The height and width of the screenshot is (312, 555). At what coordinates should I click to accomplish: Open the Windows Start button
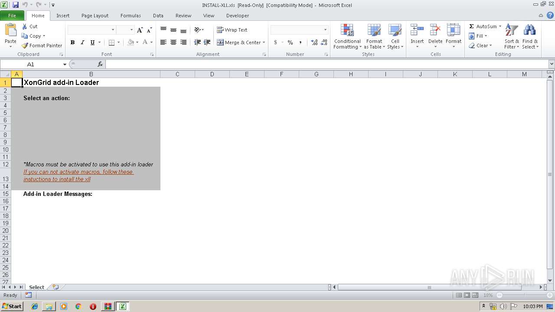coord(12,306)
